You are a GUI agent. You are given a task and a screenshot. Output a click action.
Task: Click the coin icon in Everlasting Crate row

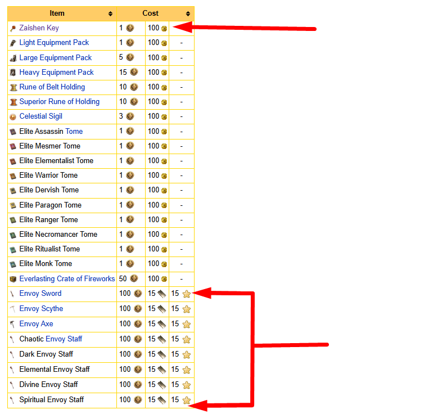134,278
